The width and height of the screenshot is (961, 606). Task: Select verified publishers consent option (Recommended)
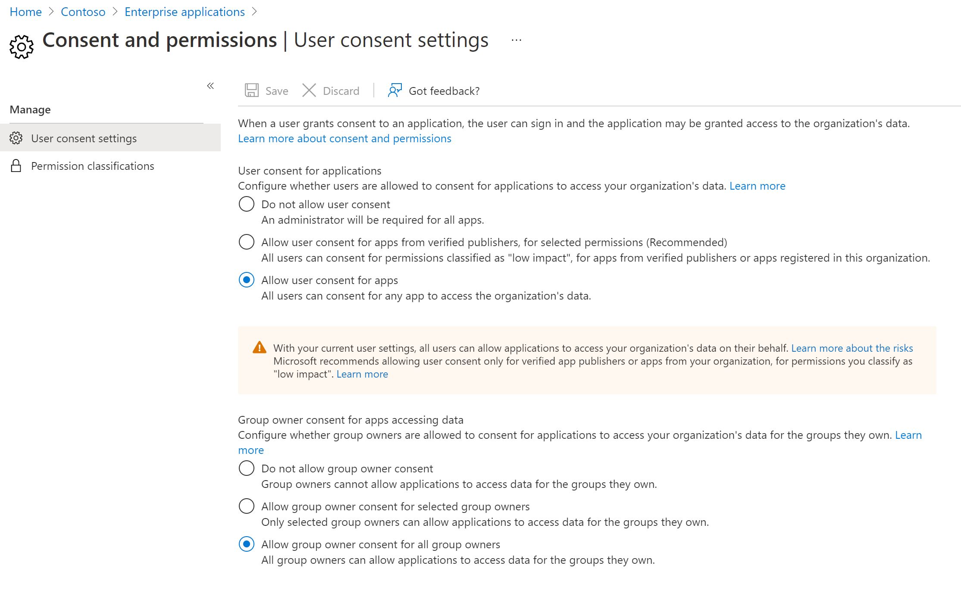[247, 242]
